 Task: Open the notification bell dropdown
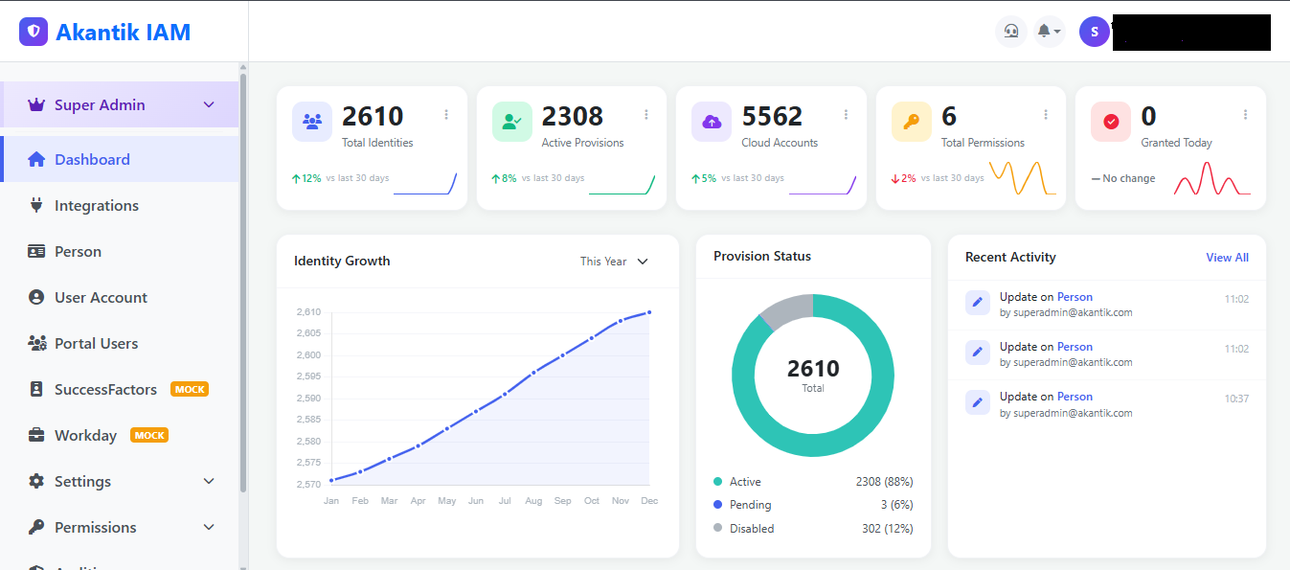(x=1050, y=32)
